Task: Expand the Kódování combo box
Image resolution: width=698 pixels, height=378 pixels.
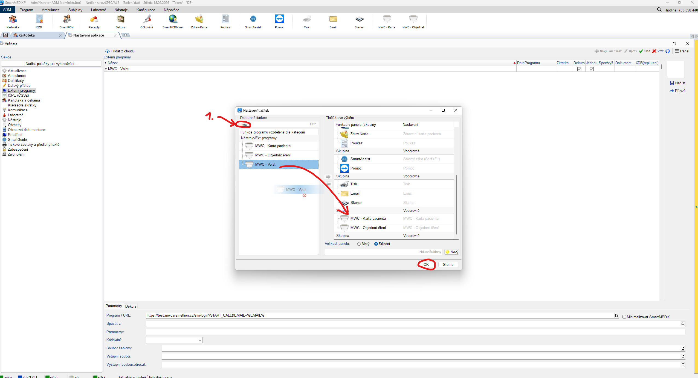Action: click(200, 340)
